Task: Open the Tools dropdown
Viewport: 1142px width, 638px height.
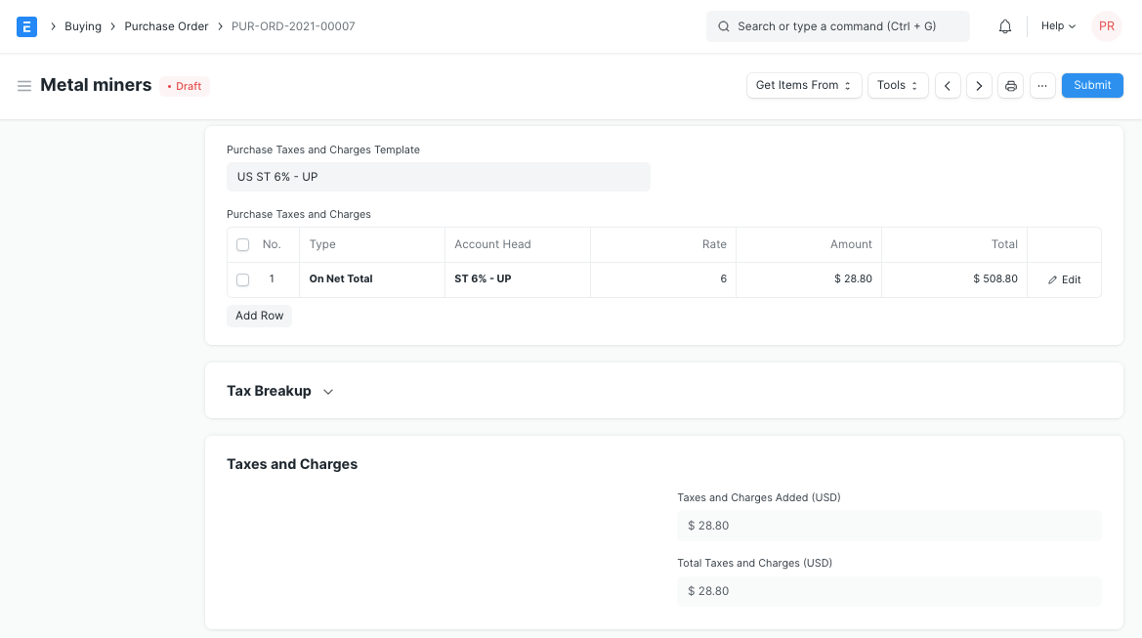Action: tap(897, 85)
